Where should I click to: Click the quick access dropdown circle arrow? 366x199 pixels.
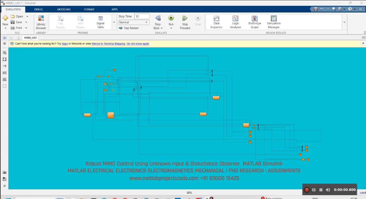360,9
